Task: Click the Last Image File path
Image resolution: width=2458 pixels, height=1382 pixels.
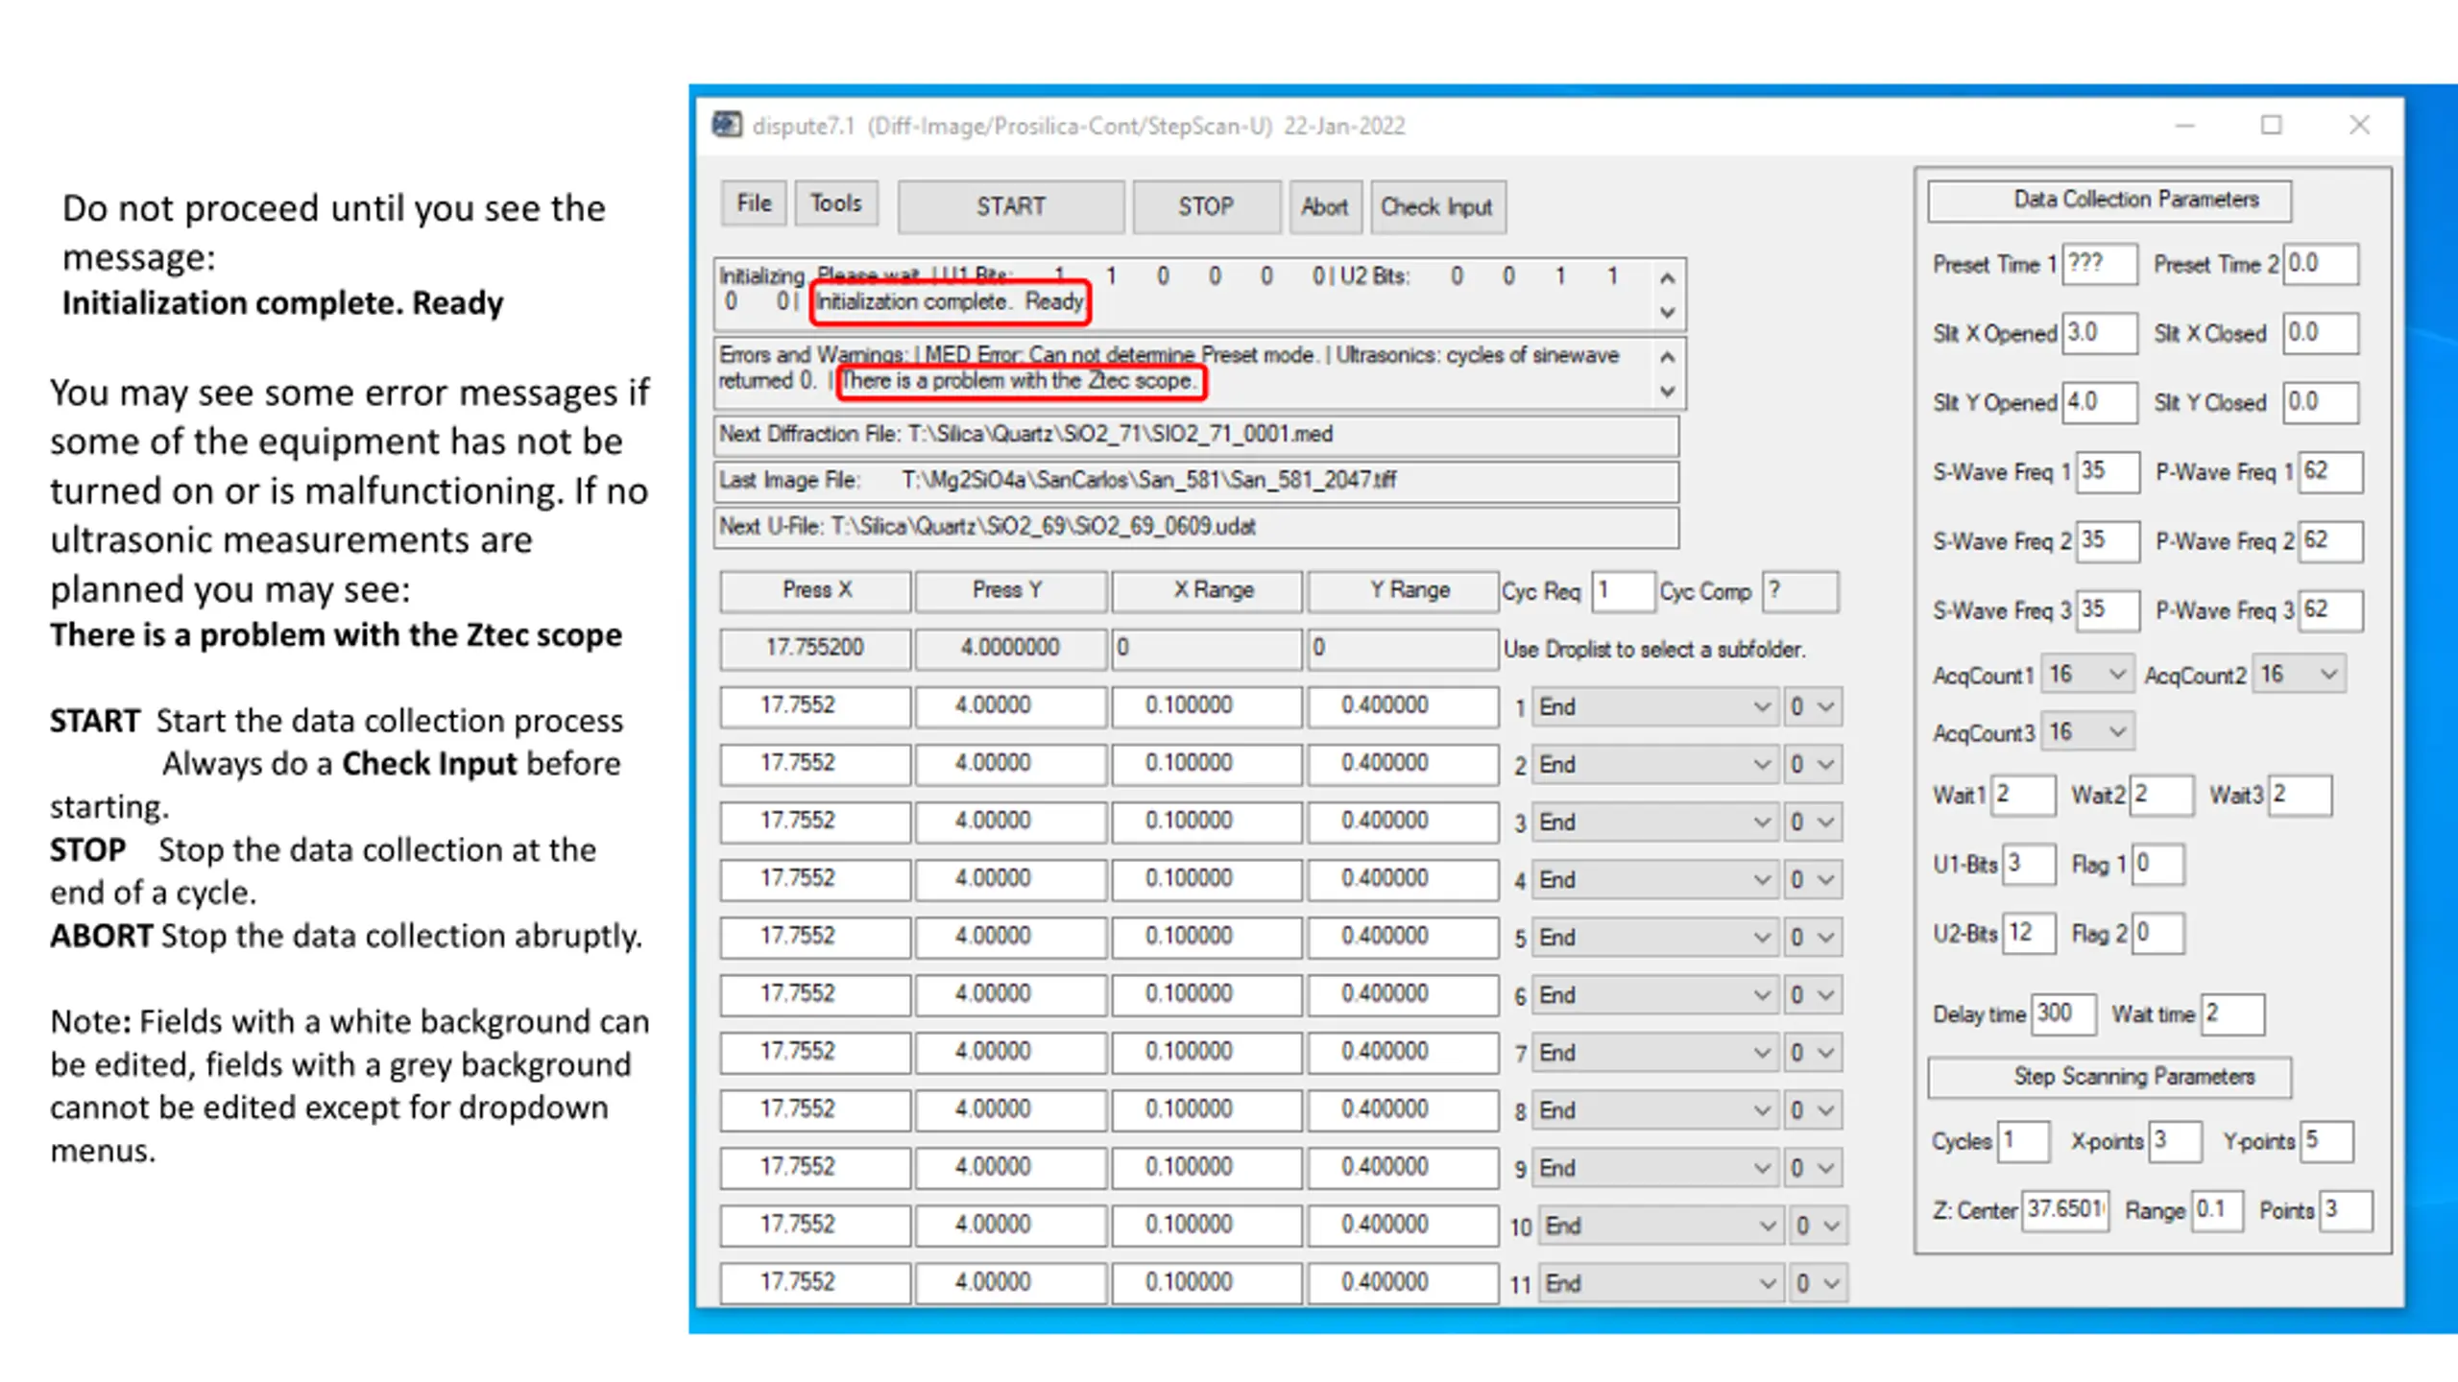Action: pyautogui.click(x=1196, y=482)
